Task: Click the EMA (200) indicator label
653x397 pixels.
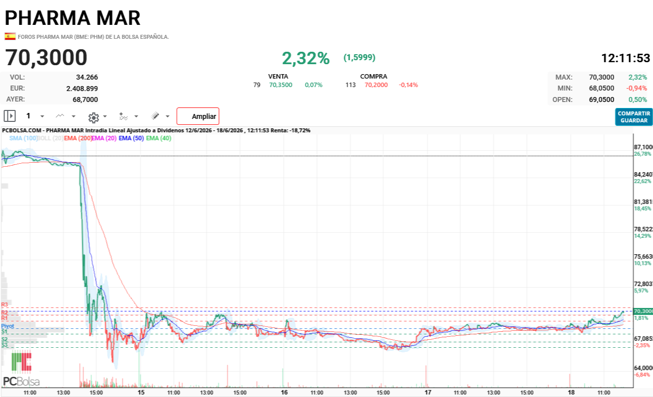Action: point(78,138)
